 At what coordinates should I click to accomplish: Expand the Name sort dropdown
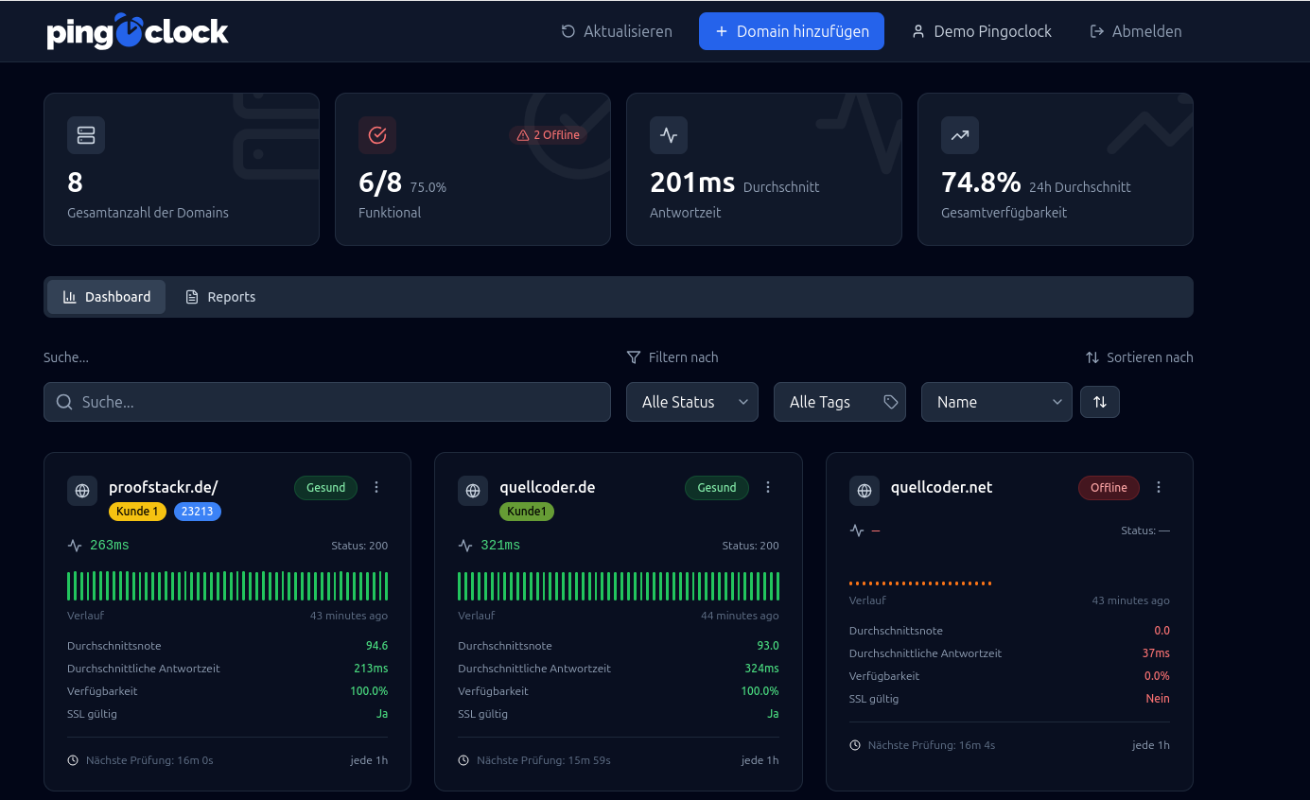coord(996,402)
